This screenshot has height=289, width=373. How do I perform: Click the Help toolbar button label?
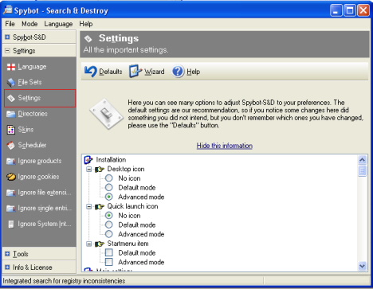click(194, 72)
